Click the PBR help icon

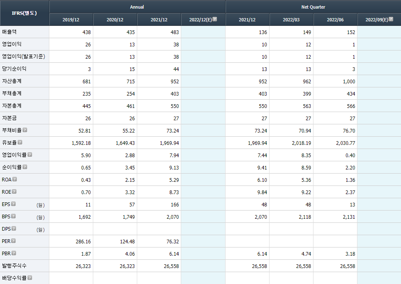(x=14, y=253)
